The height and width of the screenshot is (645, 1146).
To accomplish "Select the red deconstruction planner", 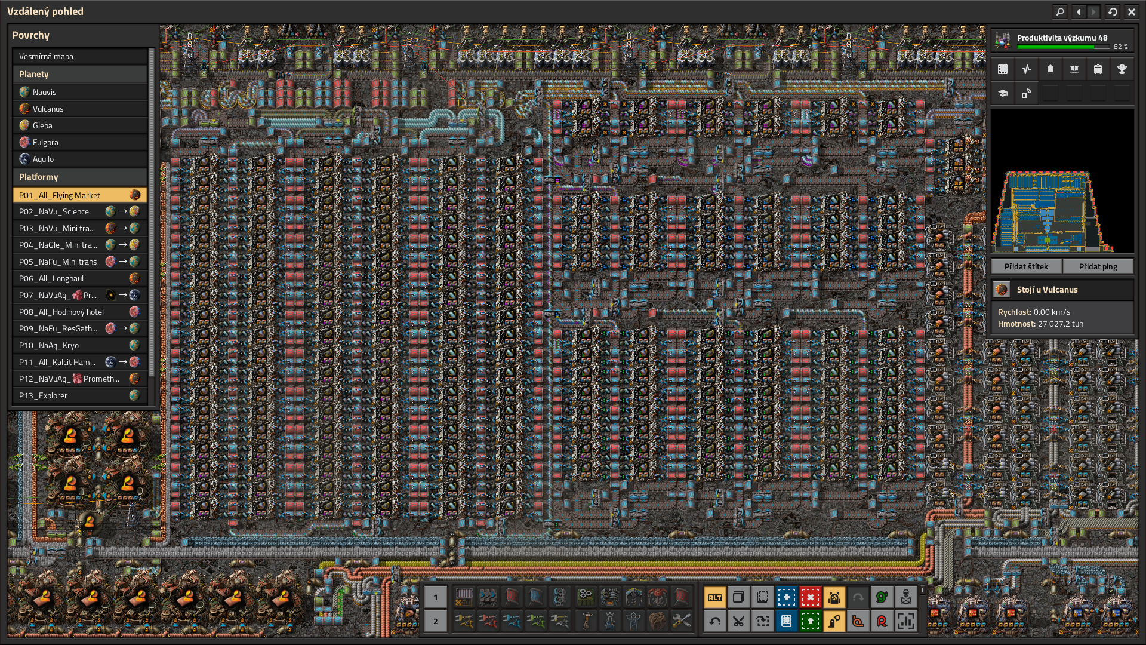I will coord(810,597).
